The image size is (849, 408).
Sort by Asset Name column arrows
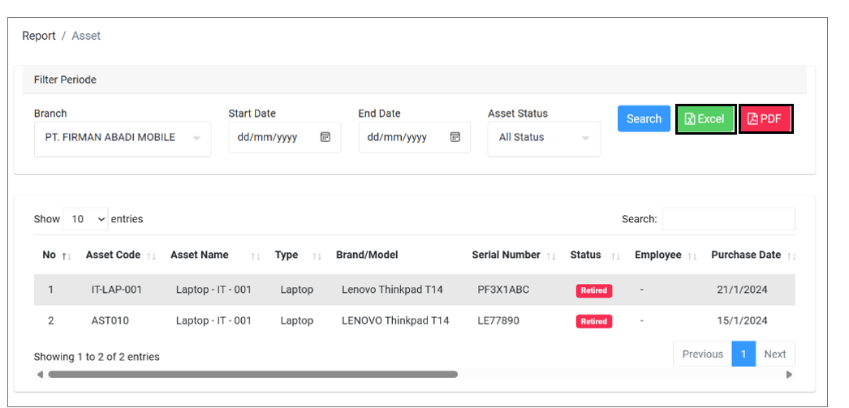pos(256,256)
